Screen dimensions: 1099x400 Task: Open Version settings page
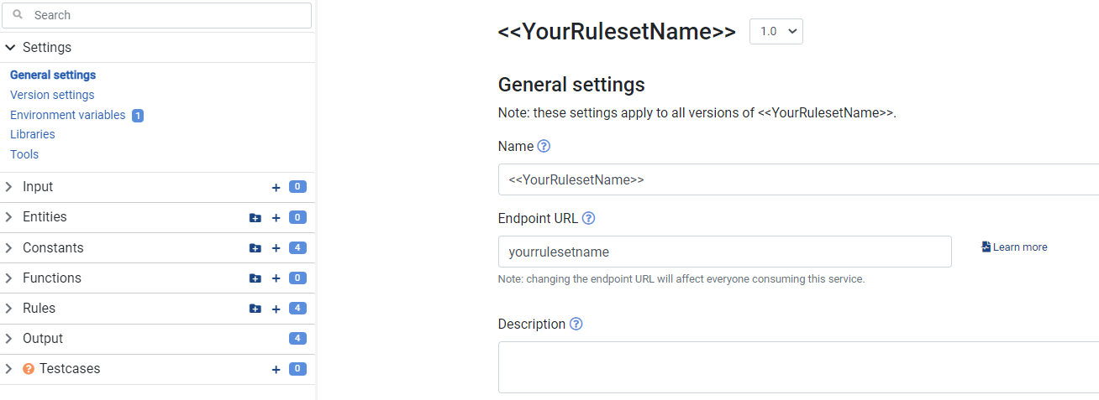[52, 95]
